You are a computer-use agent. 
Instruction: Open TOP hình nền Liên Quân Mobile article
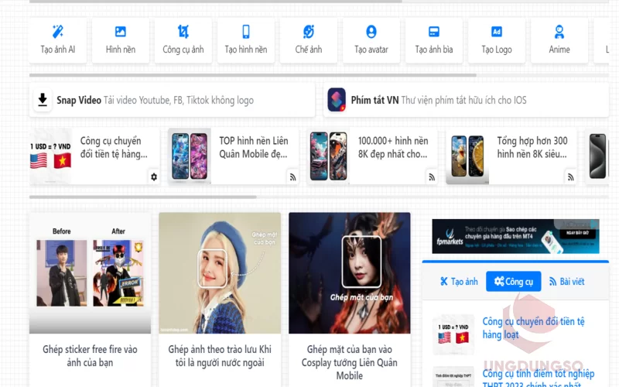[x=254, y=147]
